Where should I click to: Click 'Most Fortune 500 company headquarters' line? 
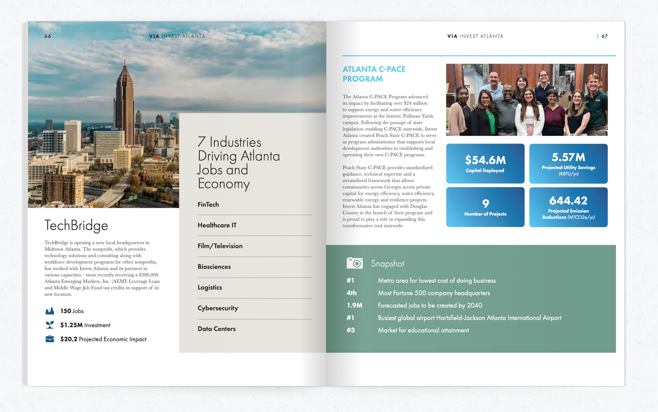(434, 293)
